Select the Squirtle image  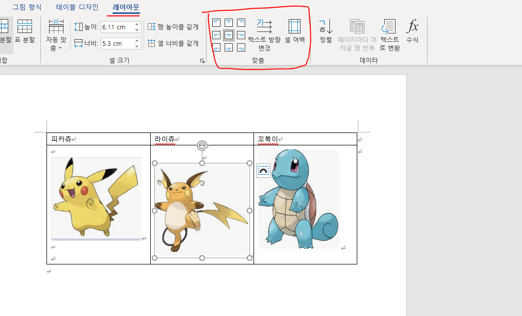click(298, 198)
